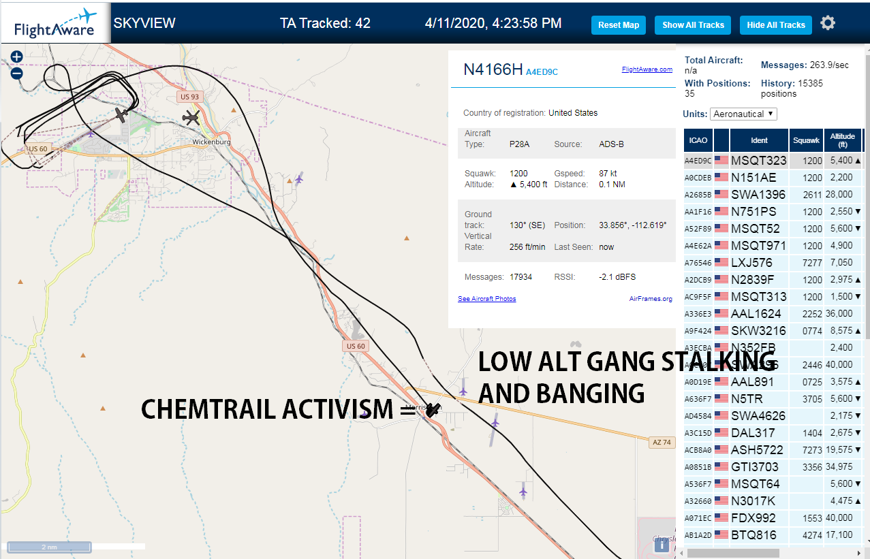Click the Show All Tracks button
Image resolution: width=870 pixels, height=559 pixels.
click(x=693, y=25)
